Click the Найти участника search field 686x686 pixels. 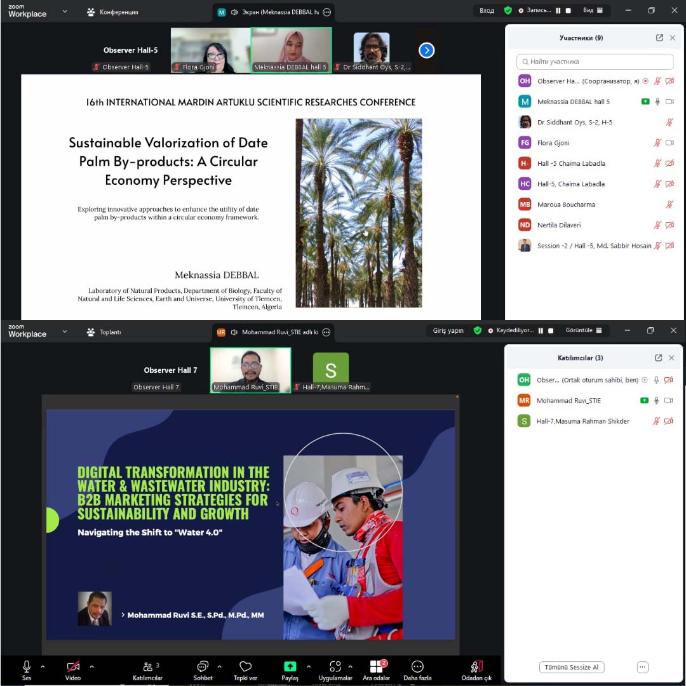click(x=595, y=62)
